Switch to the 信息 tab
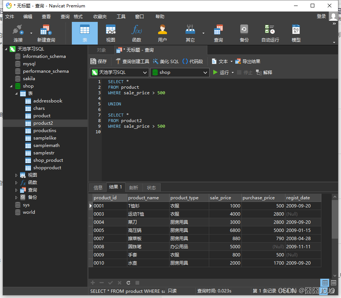 [x=98, y=187]
